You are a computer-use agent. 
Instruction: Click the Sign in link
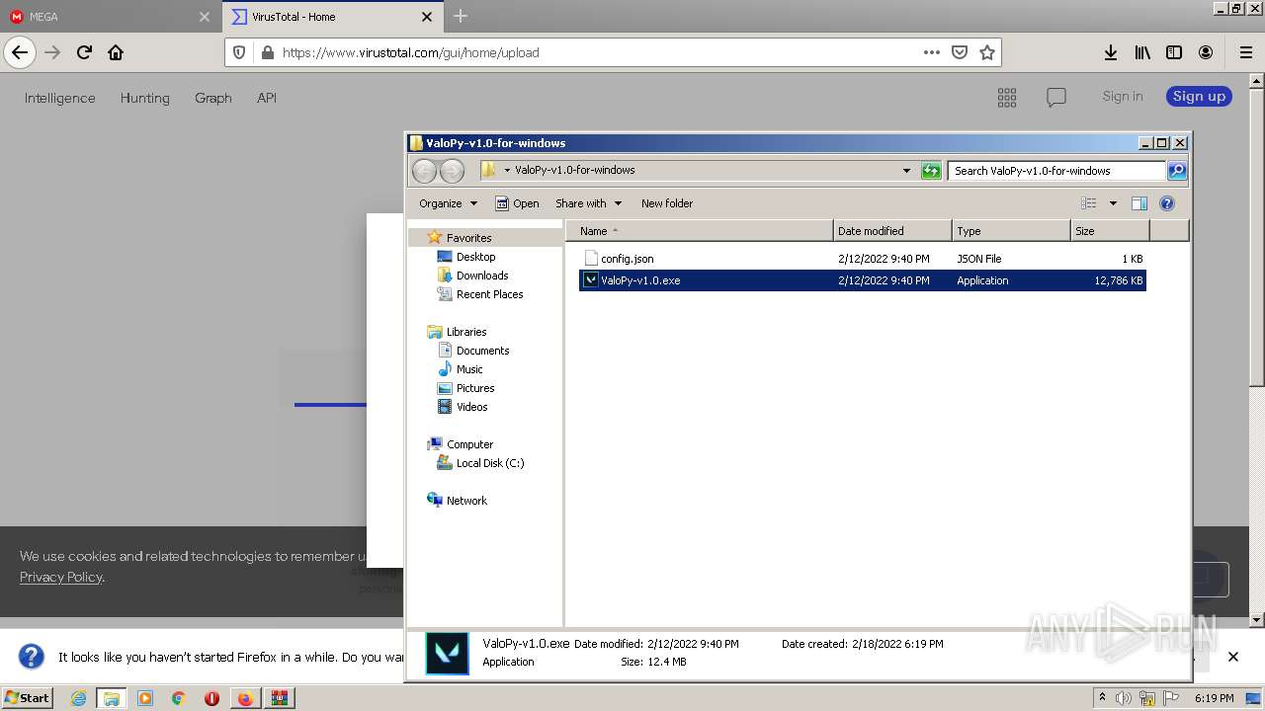click(1123, 96)
